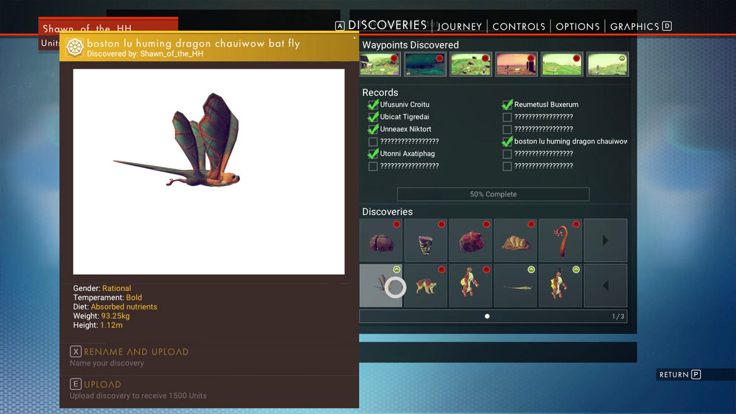Click the bat fly creature preview image
Screen dimensions: 736x414
pos(209,172)
